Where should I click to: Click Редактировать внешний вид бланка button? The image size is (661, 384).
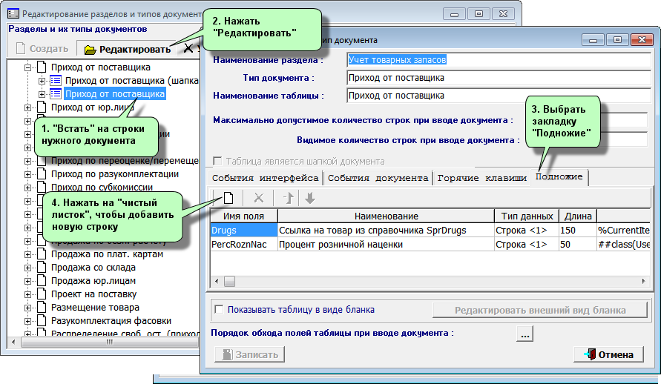pyautogui.click(x=540, y=311)
